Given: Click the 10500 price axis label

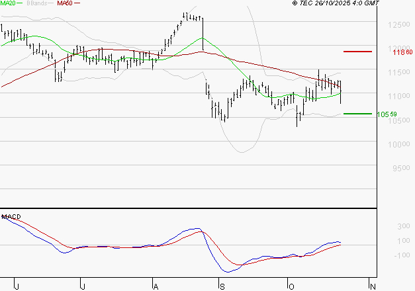Looking at the screenshot, I should point(399,120).
